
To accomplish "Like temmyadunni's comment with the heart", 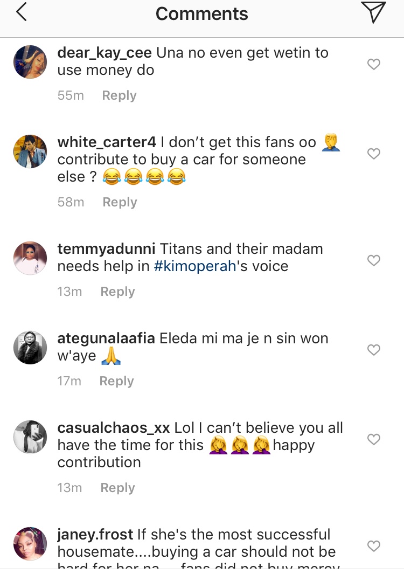I will point(373,260).
